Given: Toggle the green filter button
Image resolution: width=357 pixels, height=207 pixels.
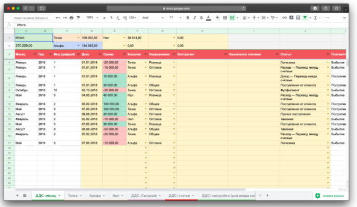Looking at the screenshot, I should pyautogui.click(x=305, y=18).
